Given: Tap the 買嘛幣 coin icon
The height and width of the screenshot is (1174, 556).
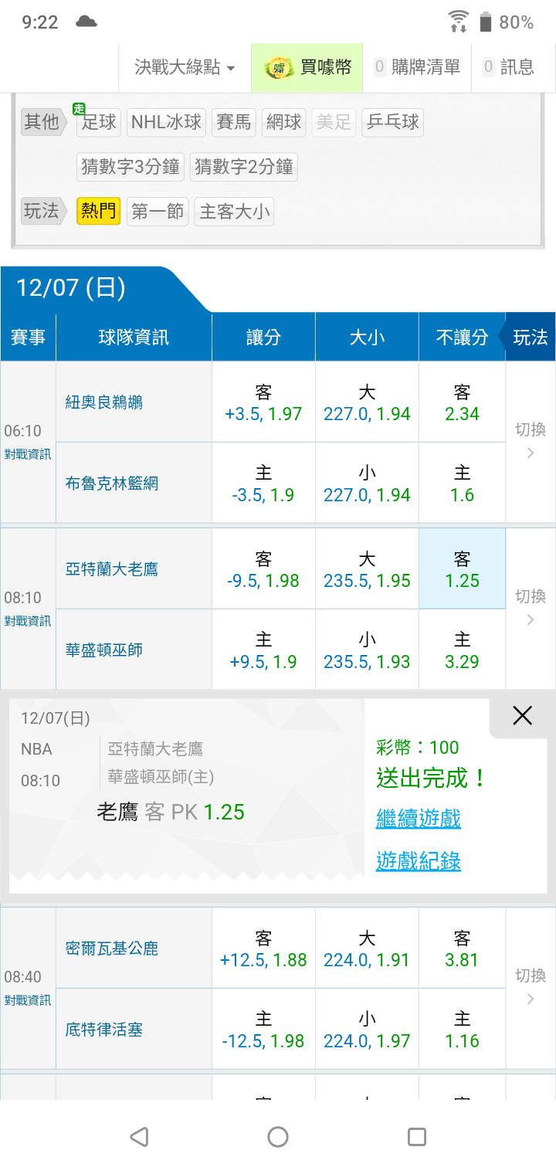Looking at the screenshot, I should pos(279,68).
